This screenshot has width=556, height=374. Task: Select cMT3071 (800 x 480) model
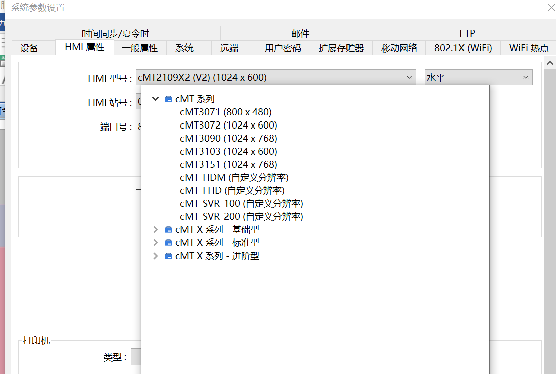pos(226,112)
